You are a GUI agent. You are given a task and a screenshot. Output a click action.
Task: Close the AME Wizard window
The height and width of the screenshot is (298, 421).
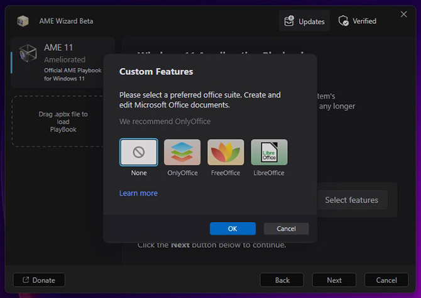(403, 14)
